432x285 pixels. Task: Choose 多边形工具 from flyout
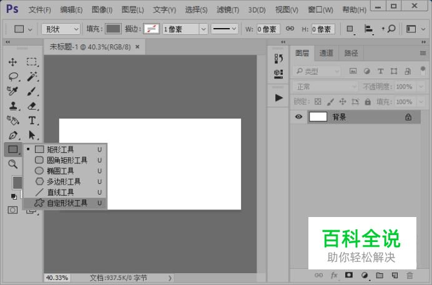tap(66, 181)
